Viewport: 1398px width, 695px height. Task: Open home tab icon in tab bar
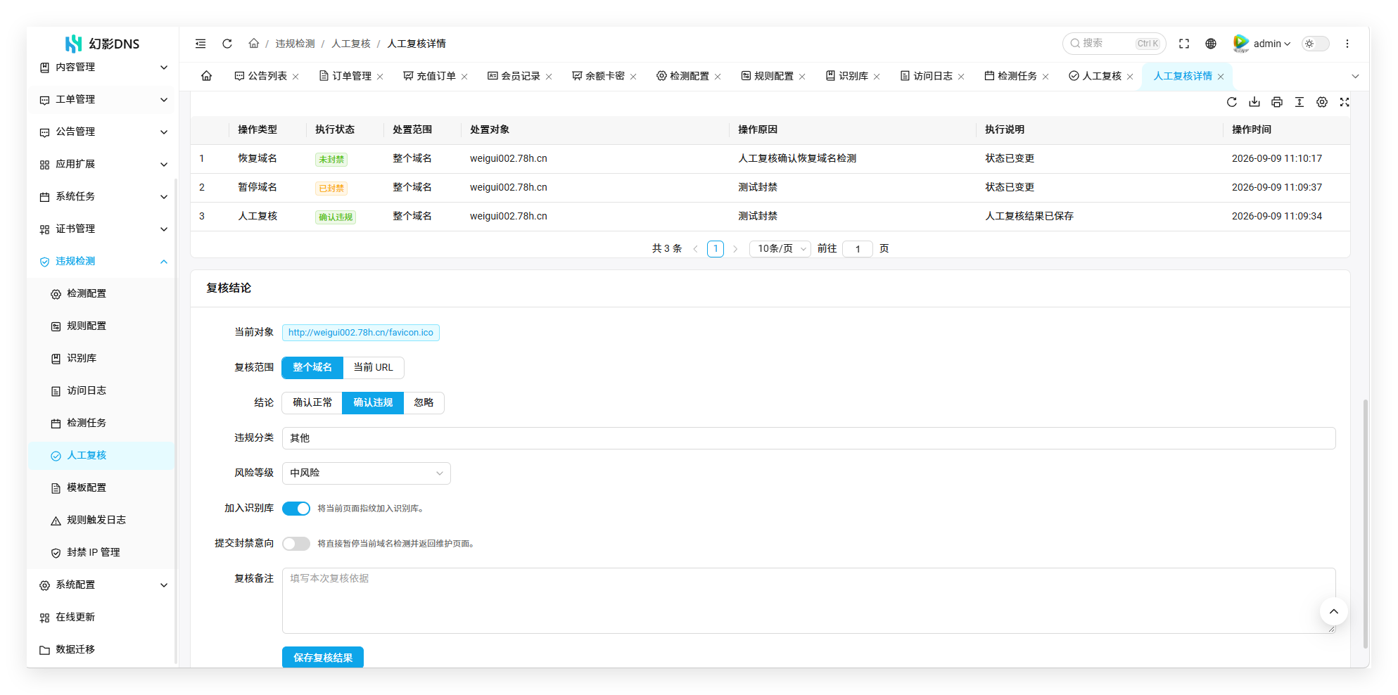[207, 76]
